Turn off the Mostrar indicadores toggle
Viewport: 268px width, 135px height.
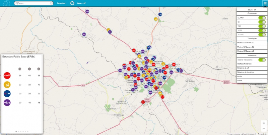tap(262, 59)
